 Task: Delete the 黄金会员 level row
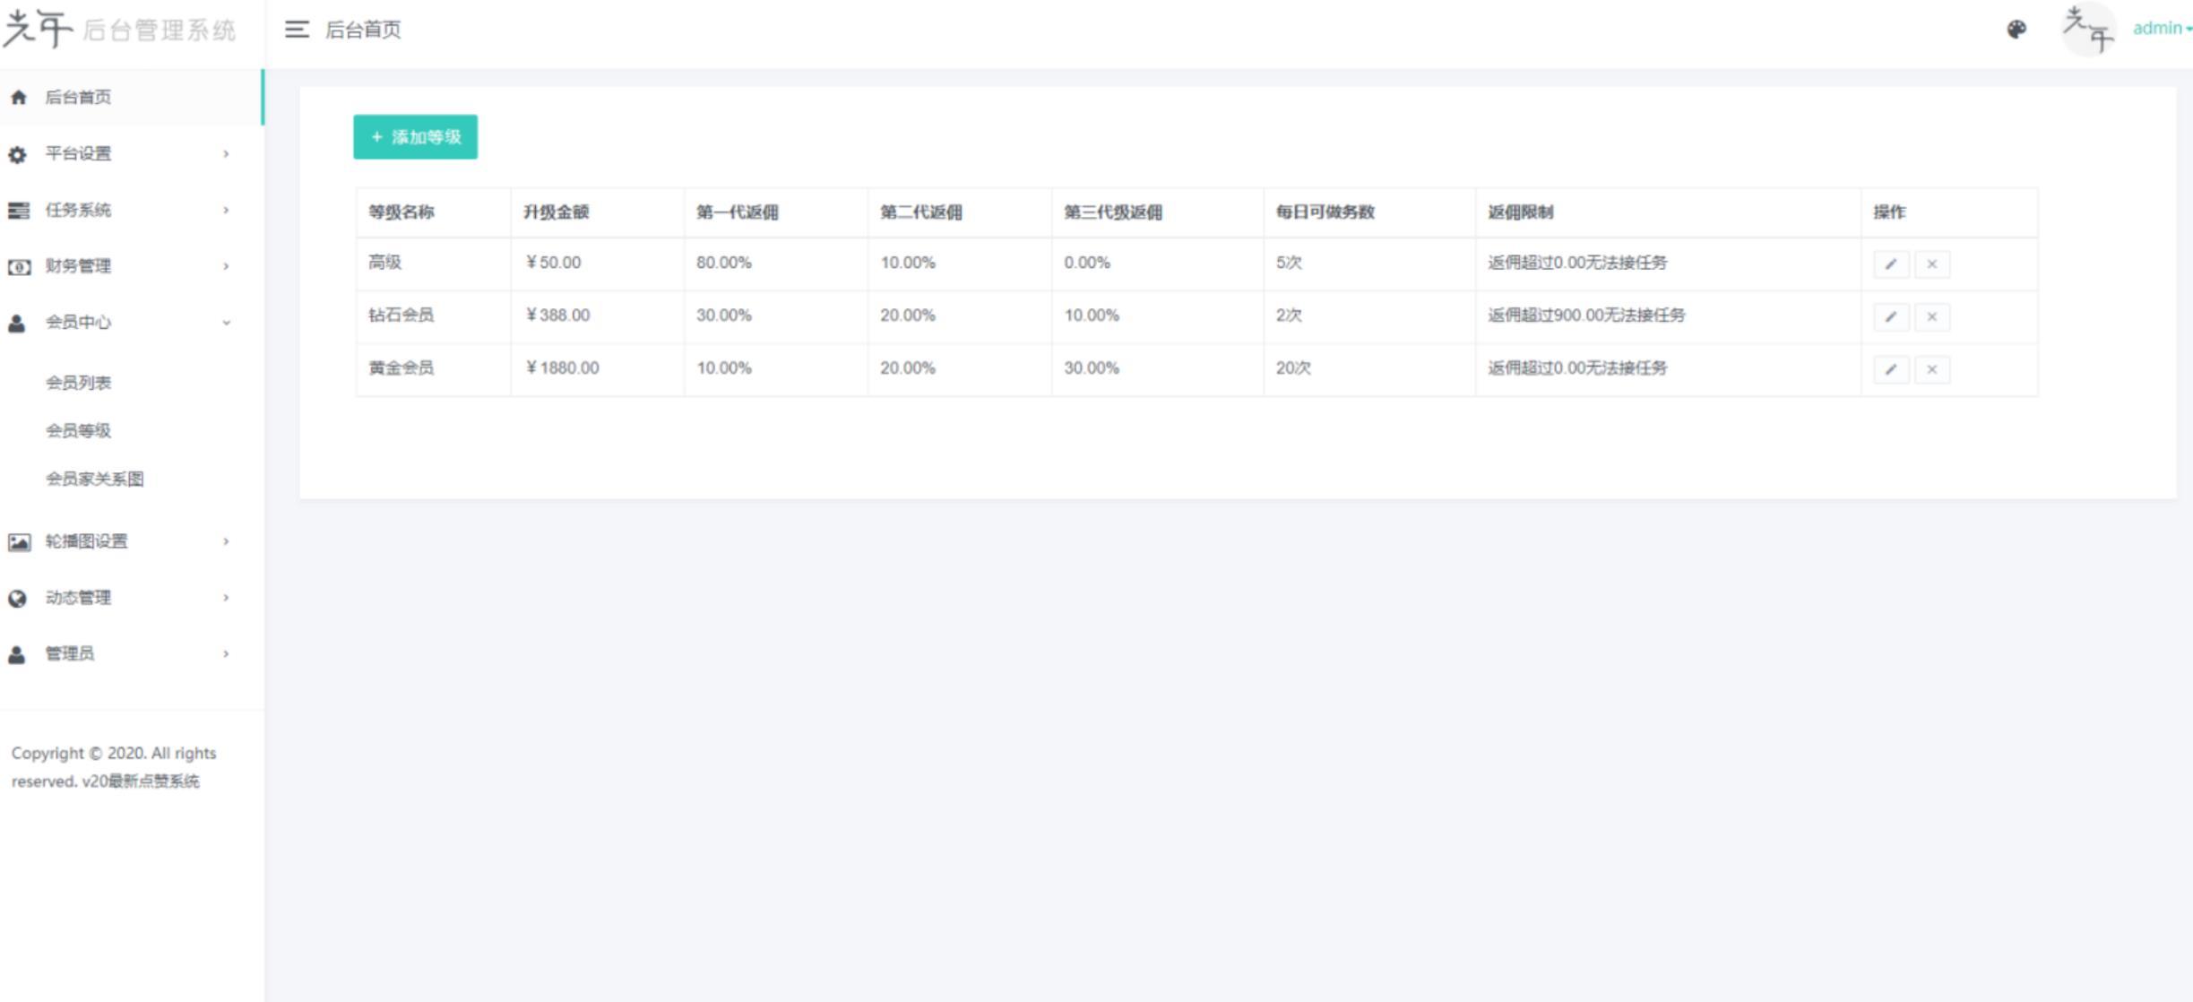pos(1932,370)
